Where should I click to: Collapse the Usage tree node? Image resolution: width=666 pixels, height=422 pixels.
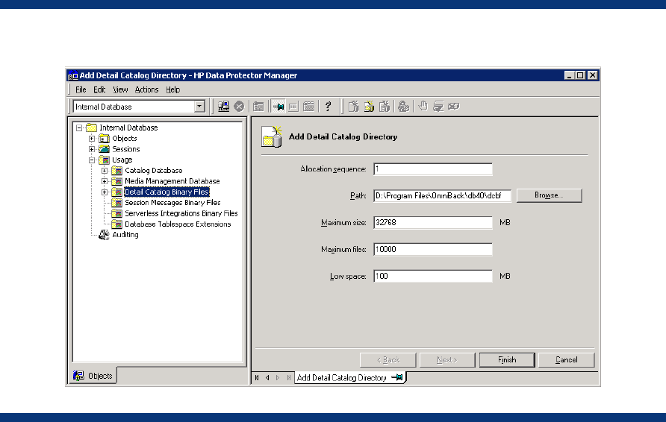[x=92, y=160]
